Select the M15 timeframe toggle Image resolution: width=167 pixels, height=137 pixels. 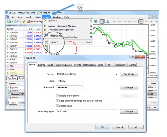click(130, 21)
